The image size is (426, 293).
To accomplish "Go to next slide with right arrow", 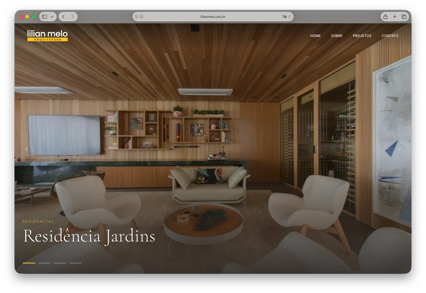I will coord(399,149).
